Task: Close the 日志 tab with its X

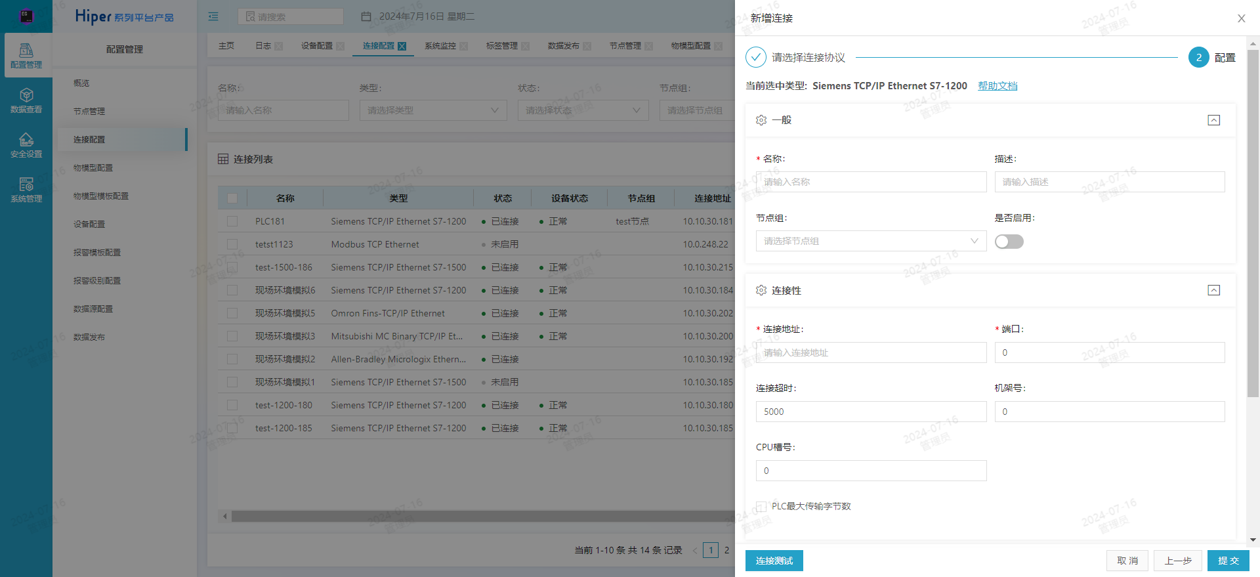Action: pos(279,46)
